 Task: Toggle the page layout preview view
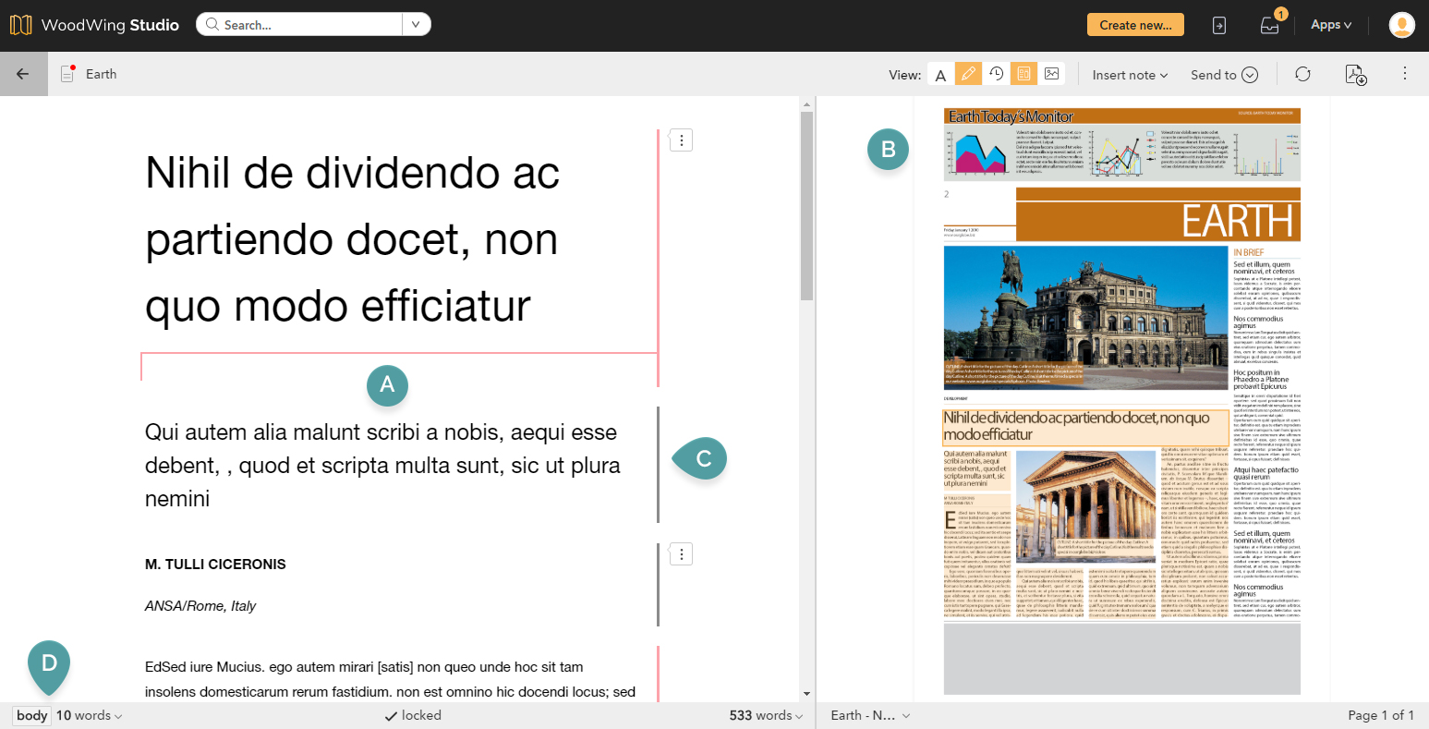tap(1023, 74)
